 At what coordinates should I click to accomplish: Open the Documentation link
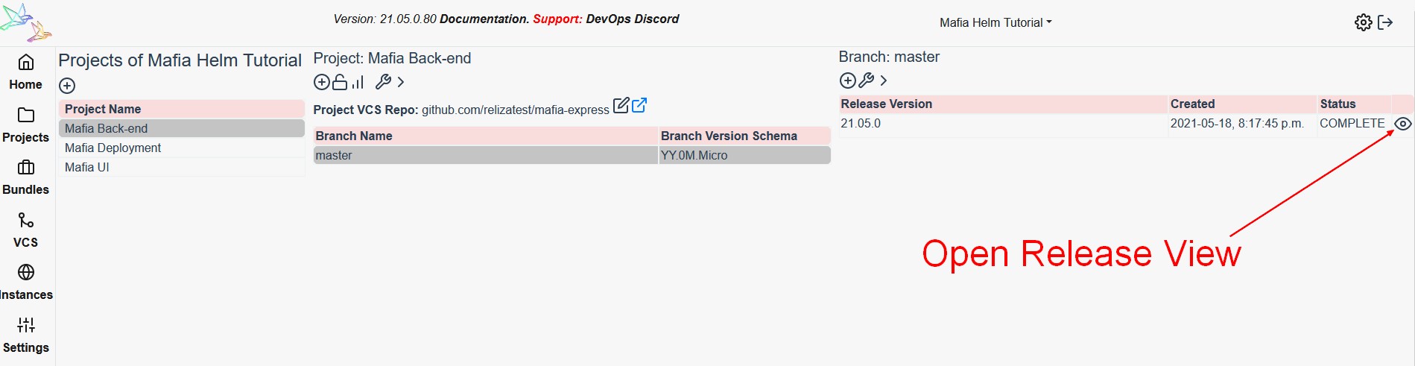(484, 19)
